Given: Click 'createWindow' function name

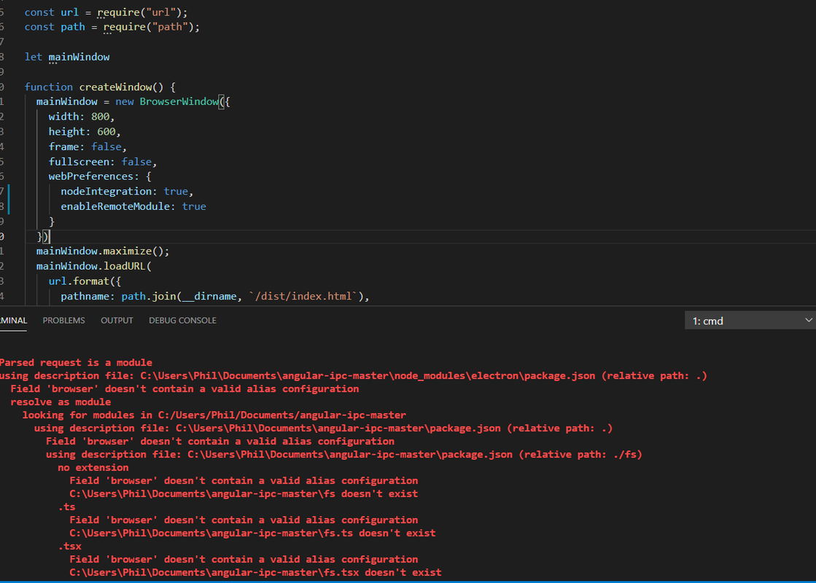Looking at the screenshot, I should [x=115, y=87].
